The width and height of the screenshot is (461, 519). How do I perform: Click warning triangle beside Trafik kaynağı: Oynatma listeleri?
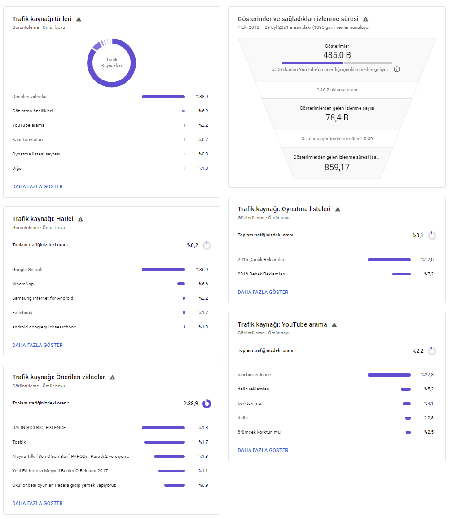[x=338, y=209]
